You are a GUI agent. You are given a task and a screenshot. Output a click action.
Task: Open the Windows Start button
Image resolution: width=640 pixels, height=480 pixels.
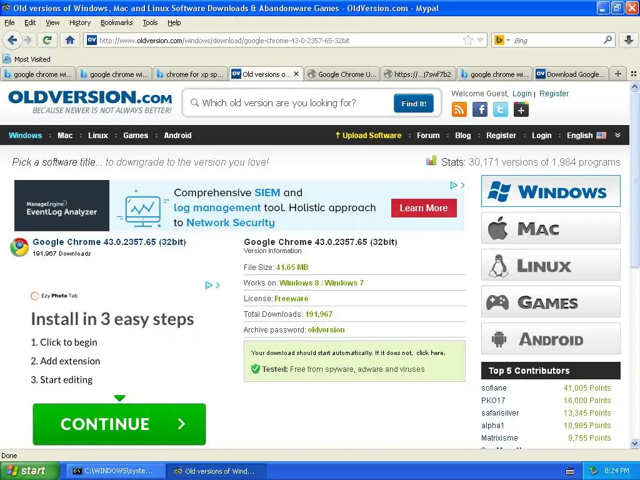click(29, 471)
